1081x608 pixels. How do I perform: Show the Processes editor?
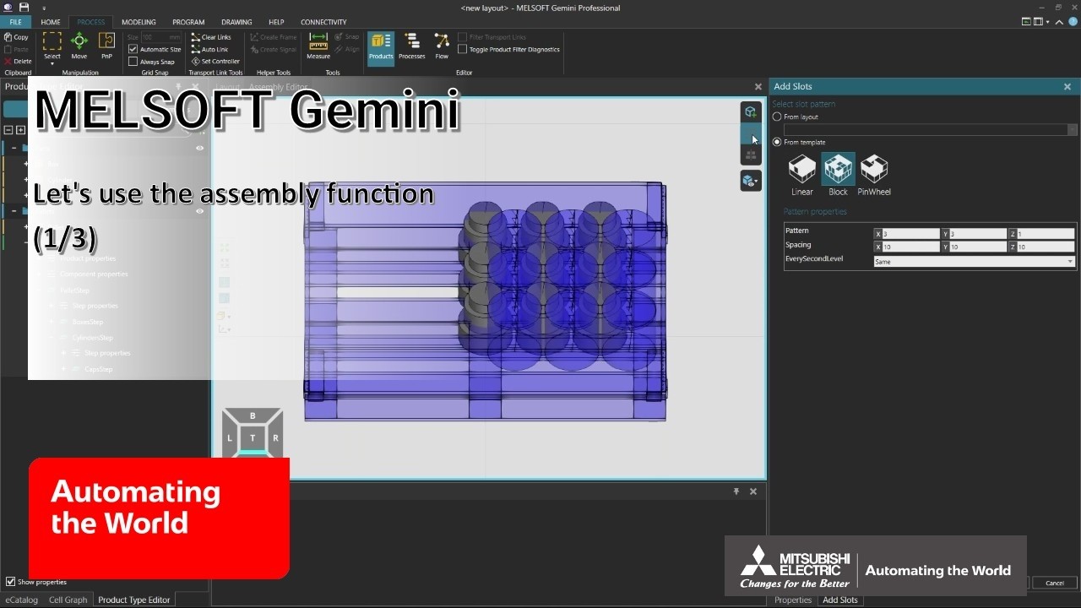(x=411, y=46)
